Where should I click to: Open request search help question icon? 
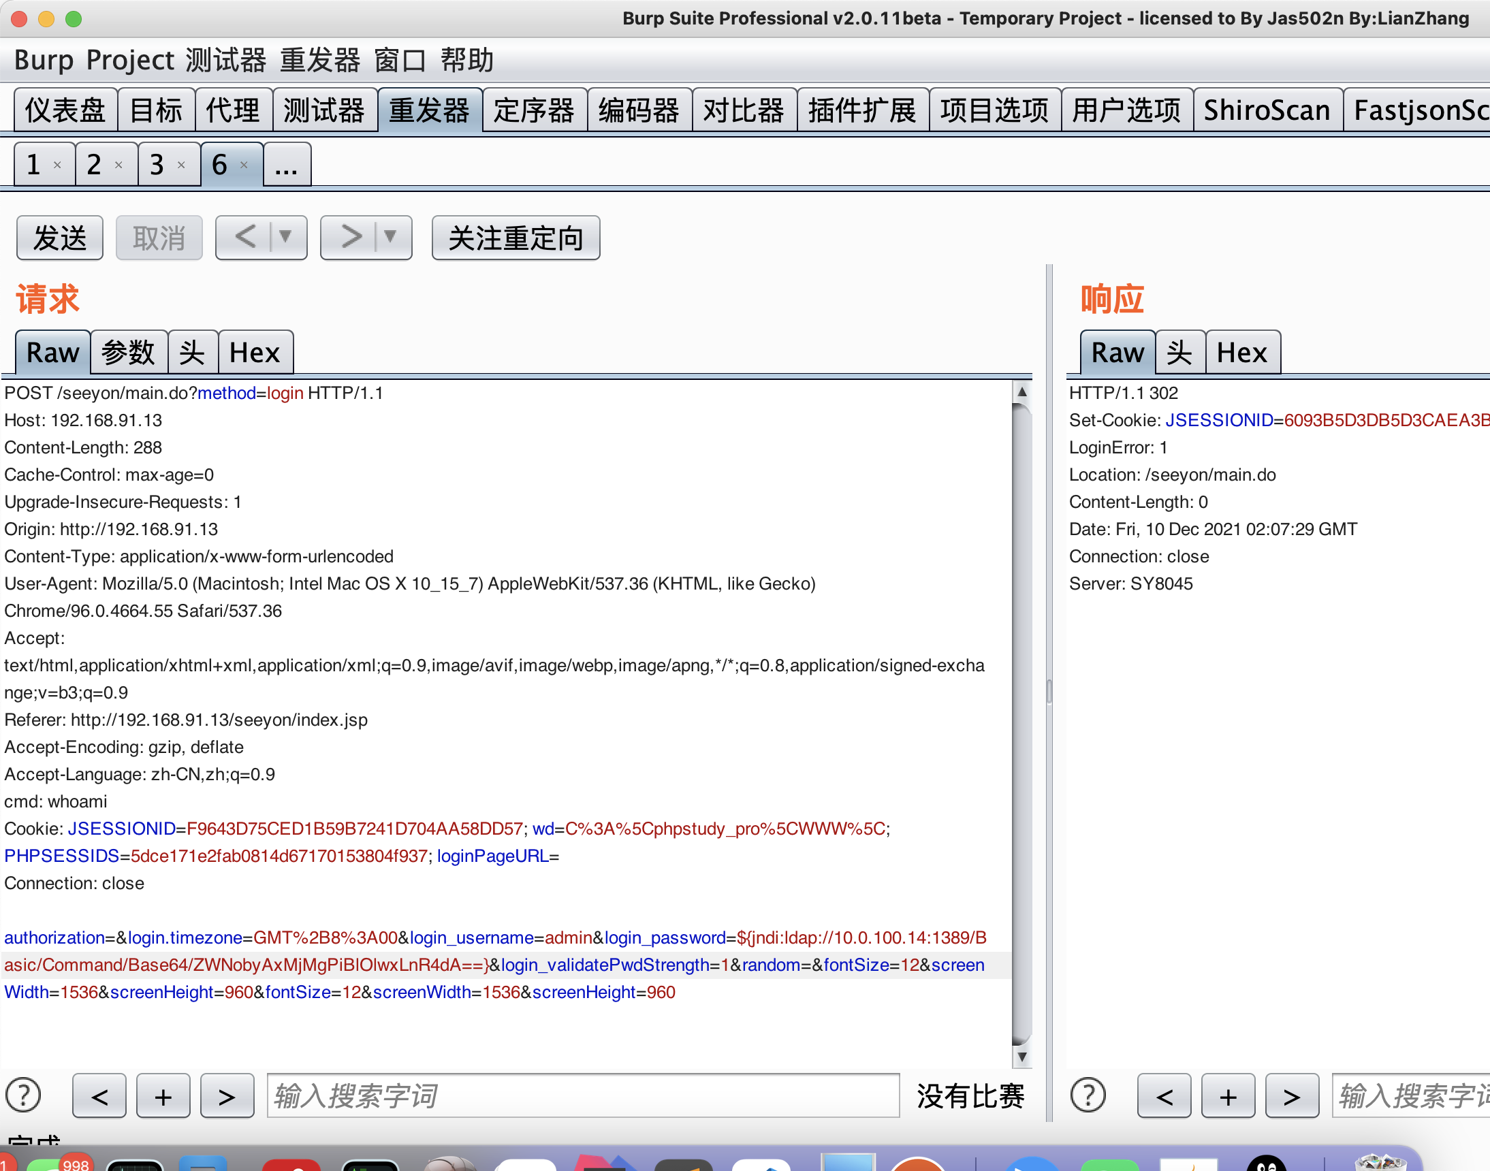[23, 1095]
